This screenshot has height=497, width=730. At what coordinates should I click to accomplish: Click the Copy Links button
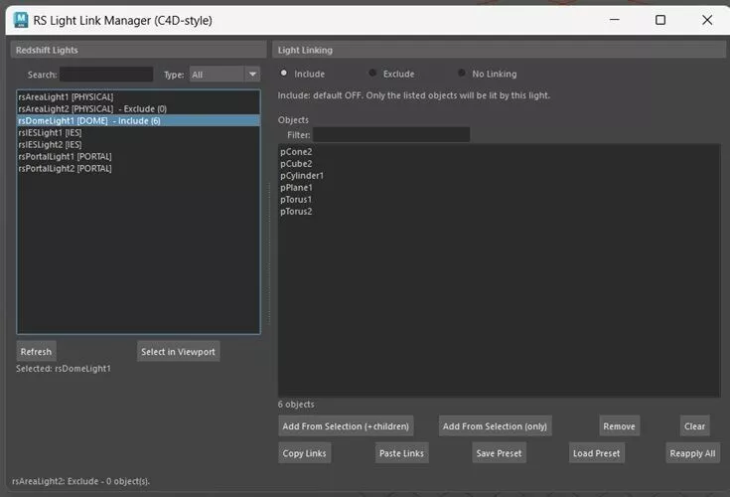(305, 453)
